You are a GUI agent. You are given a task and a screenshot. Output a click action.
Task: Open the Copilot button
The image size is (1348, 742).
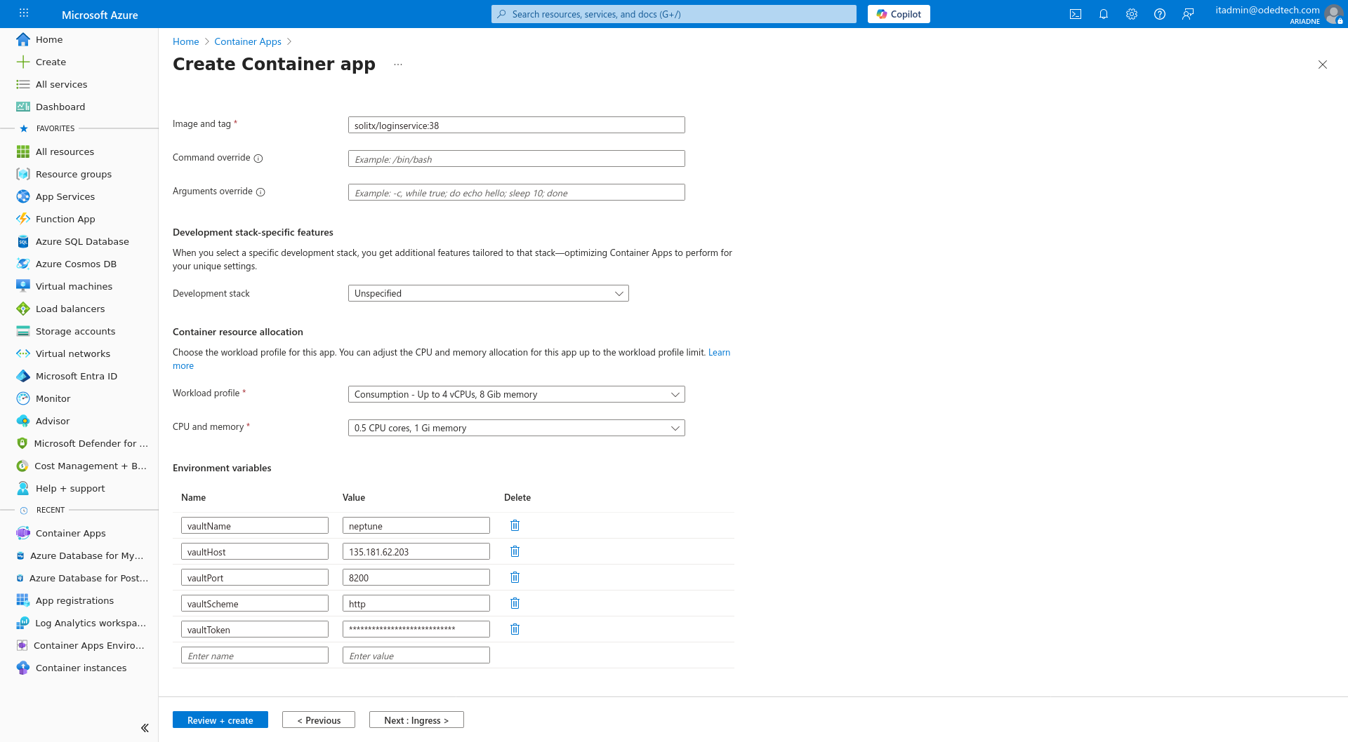tap(899, 14)
